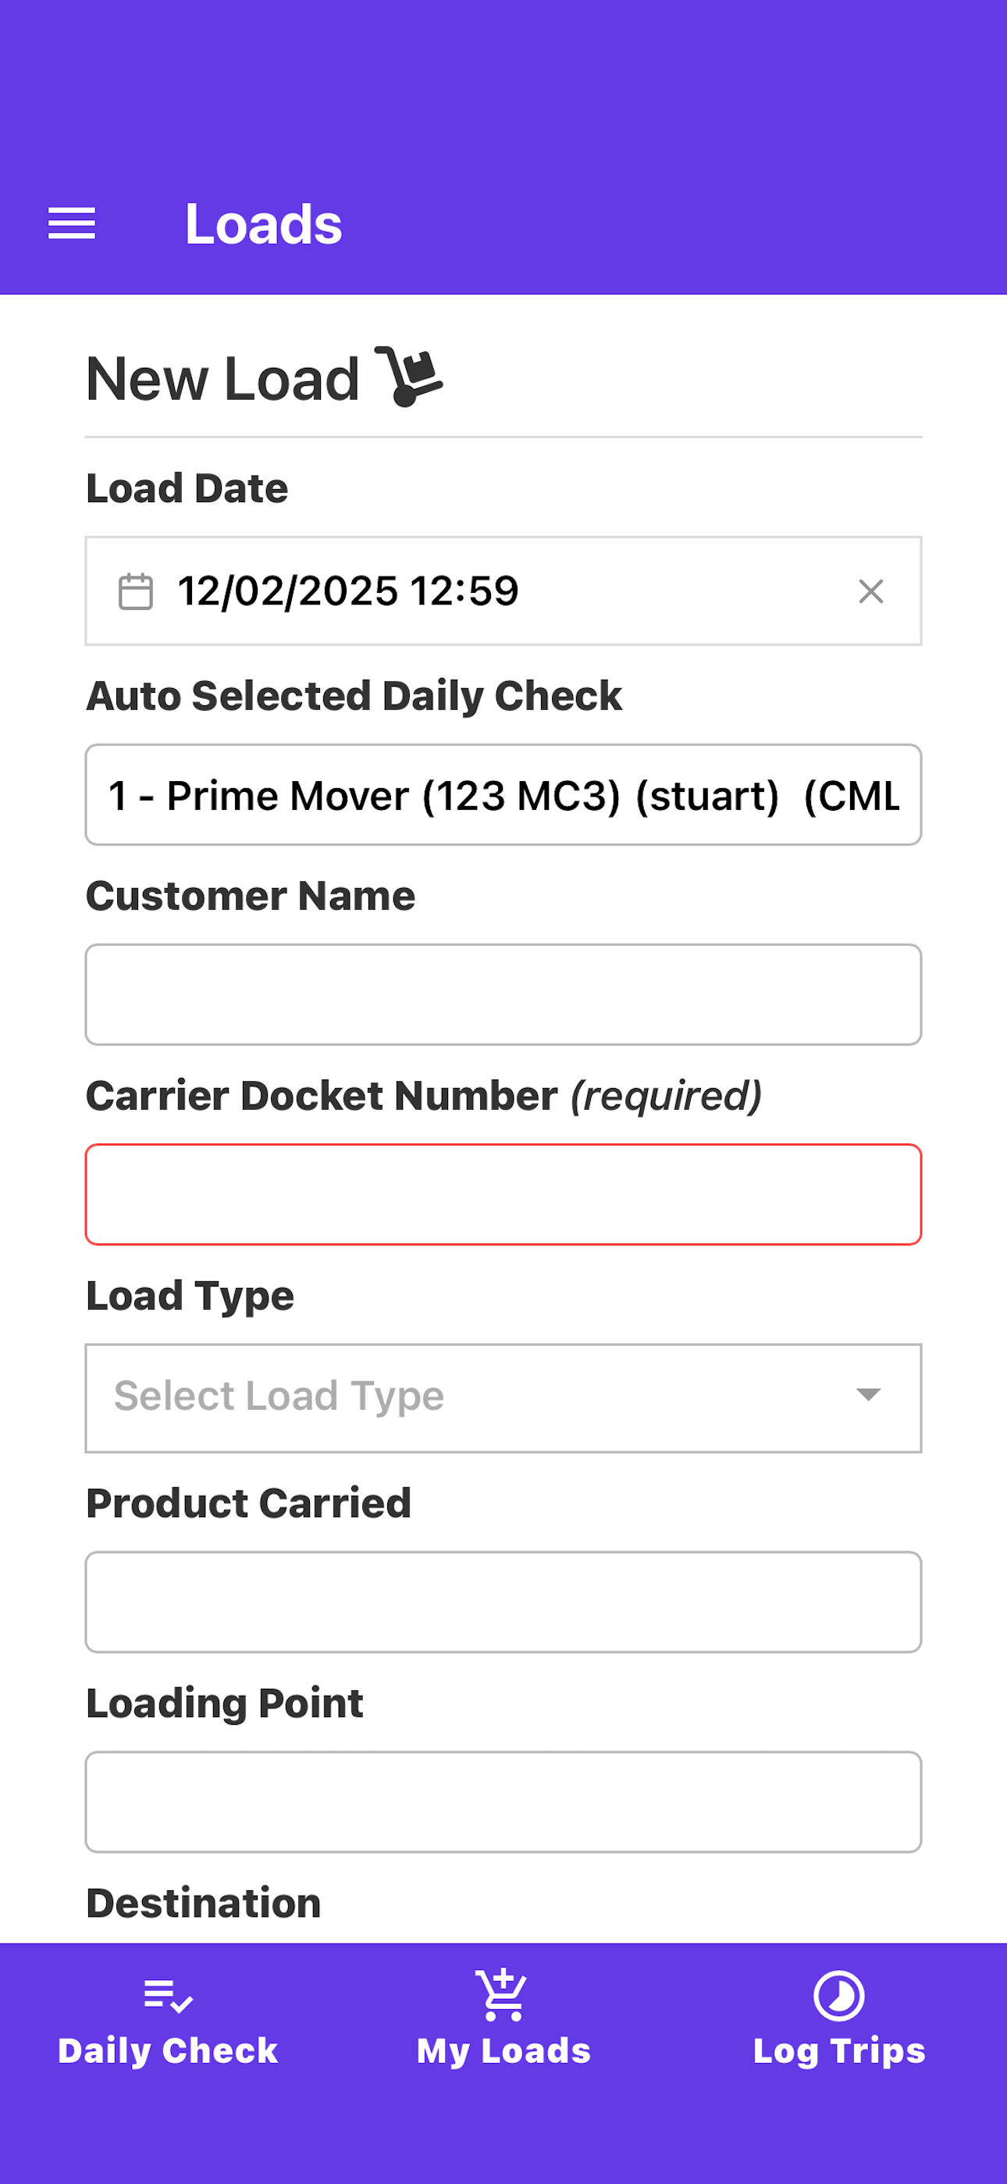The width and height of the screenshot is (1007, 2184).
Task: Focus the Carrier Docket Number field
Action: [x=503, y=1194]
